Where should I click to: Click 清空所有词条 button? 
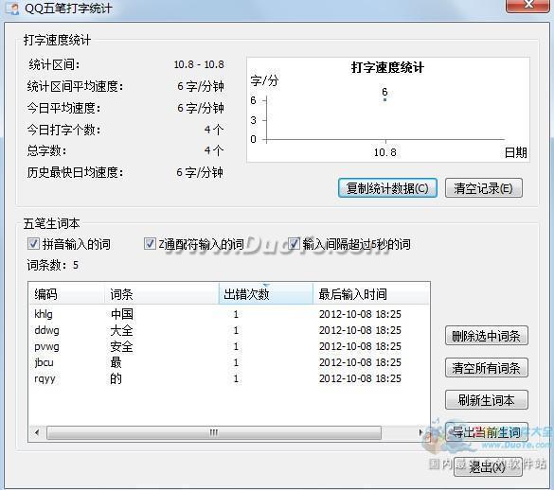(x=486, y=368)
